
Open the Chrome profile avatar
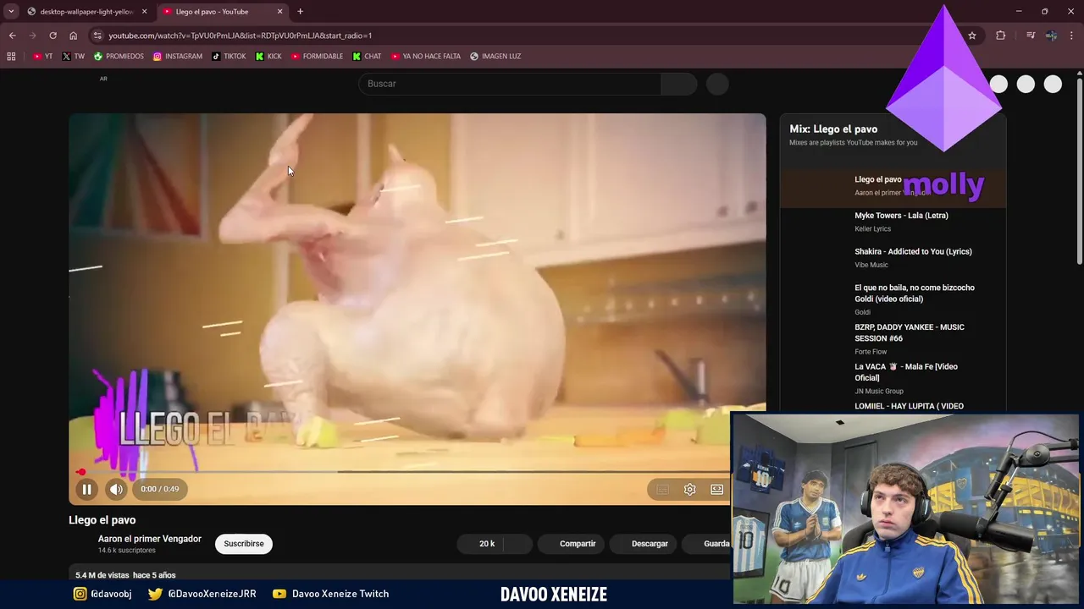(1051, 36)
